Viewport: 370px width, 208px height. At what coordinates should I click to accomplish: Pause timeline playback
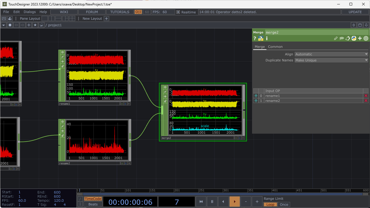click(x=212, y=202)
